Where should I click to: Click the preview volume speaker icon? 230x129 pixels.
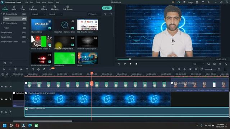click(220, 64)
